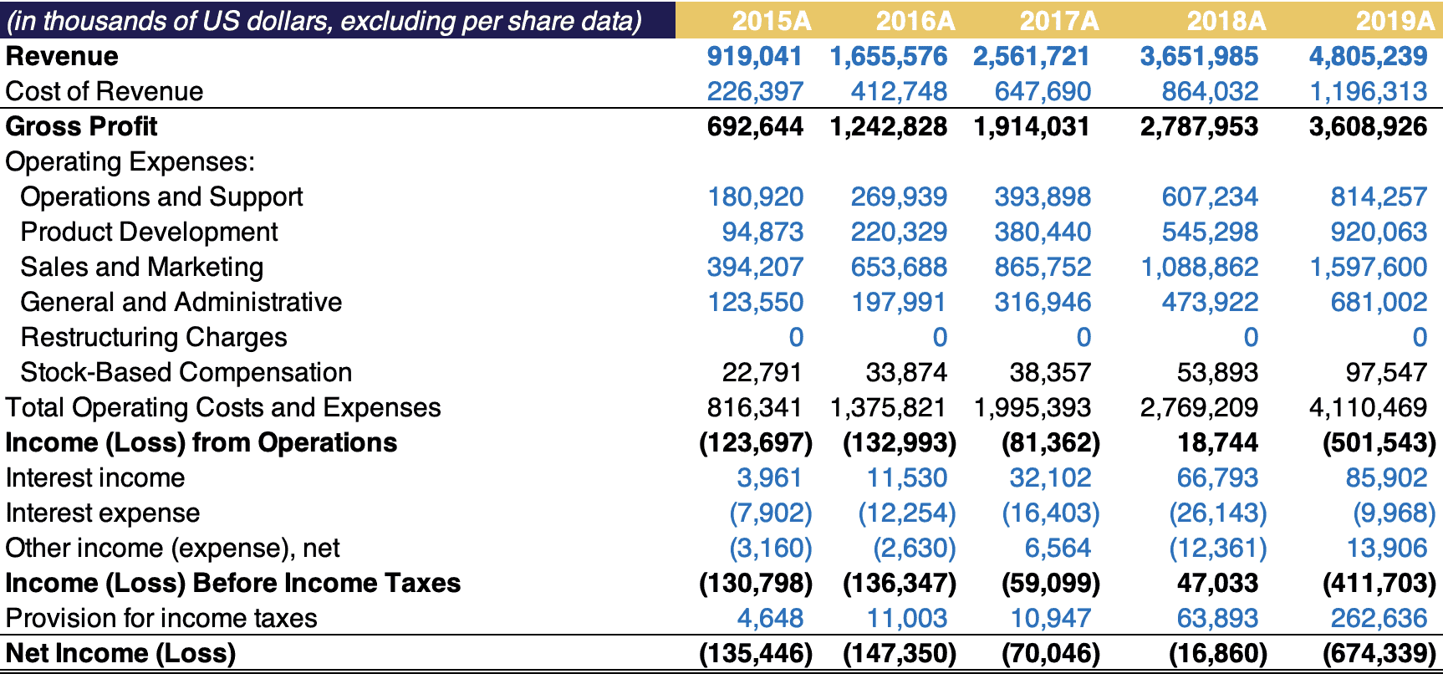Image resolution: width=1443 pixels, height=684 pixels.
Task: Select 2019A Total Operating Costs 4,110,469
Action: pyautogui.click(x=1368, y=407)
